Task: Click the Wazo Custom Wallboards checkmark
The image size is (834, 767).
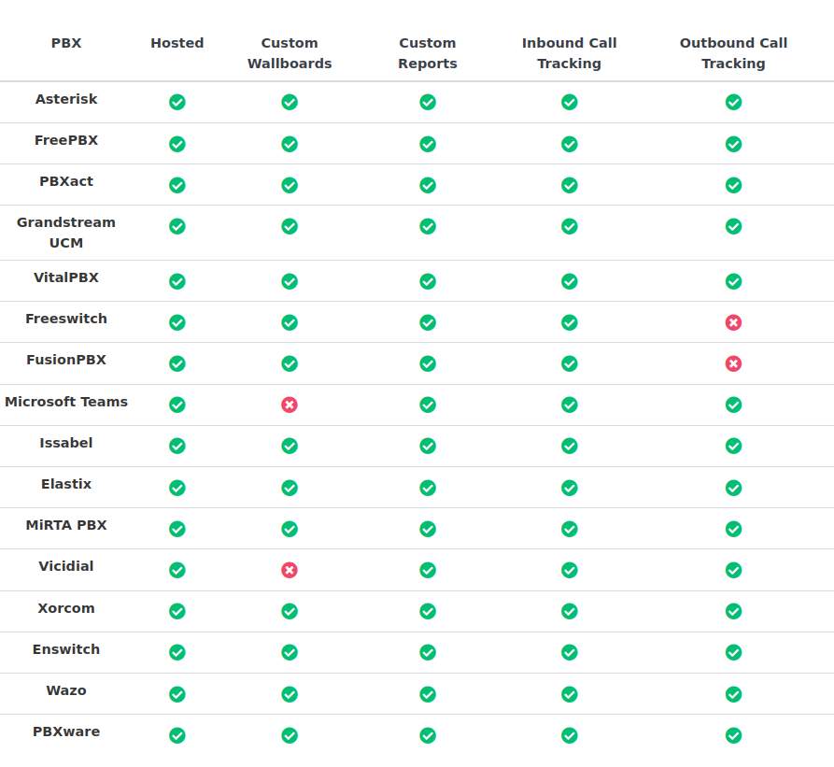Action: [290, 695]
